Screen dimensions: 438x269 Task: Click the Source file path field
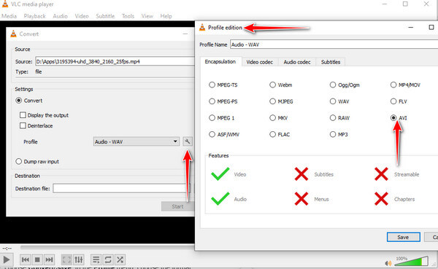coord(115,61)
